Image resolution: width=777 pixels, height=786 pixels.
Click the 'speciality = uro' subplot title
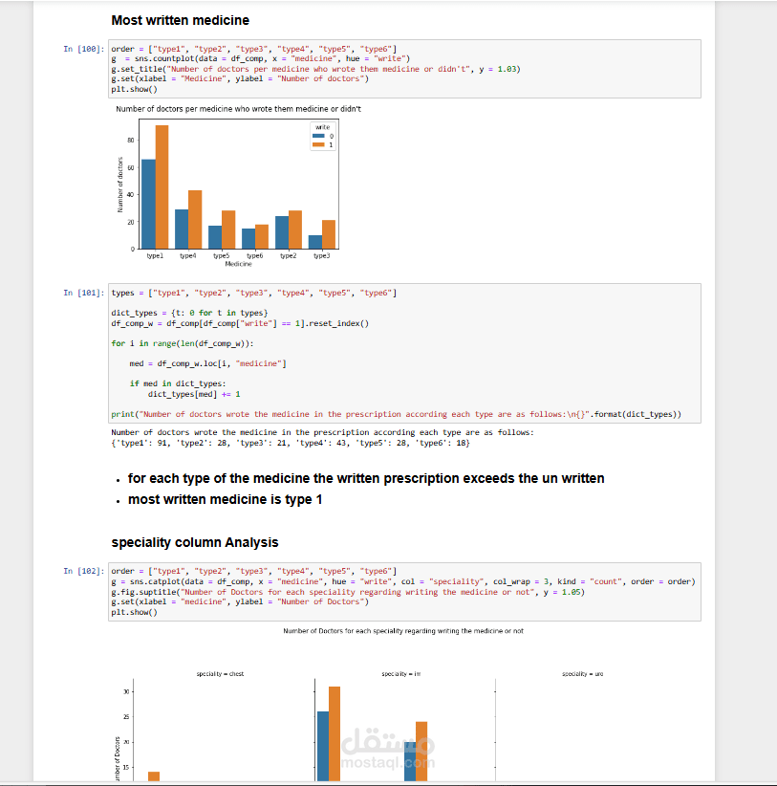(x=583, y=674)
